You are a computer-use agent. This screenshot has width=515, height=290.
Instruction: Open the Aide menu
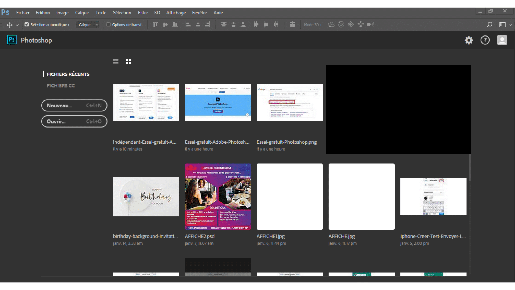pos(218,13)
